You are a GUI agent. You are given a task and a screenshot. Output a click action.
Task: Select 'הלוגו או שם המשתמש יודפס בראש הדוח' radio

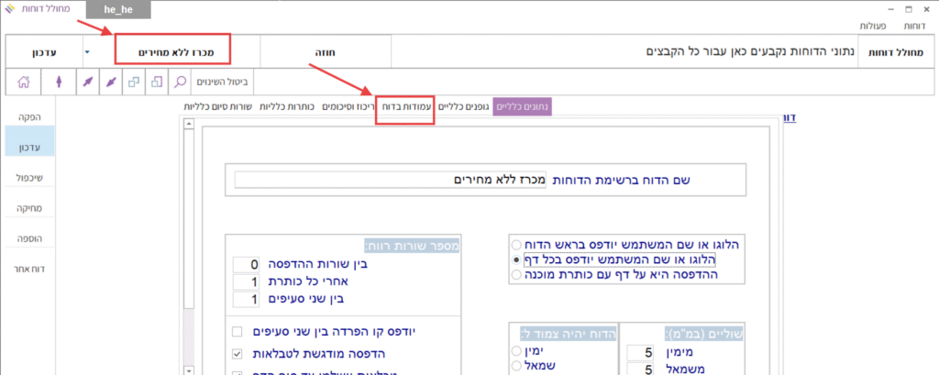(x=516, y=246)
